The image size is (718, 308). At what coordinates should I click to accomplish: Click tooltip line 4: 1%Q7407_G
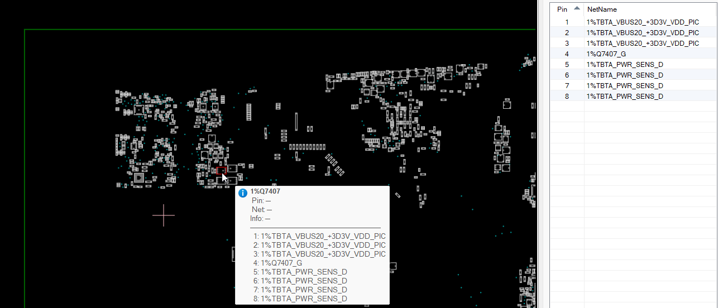pos(277,263)
